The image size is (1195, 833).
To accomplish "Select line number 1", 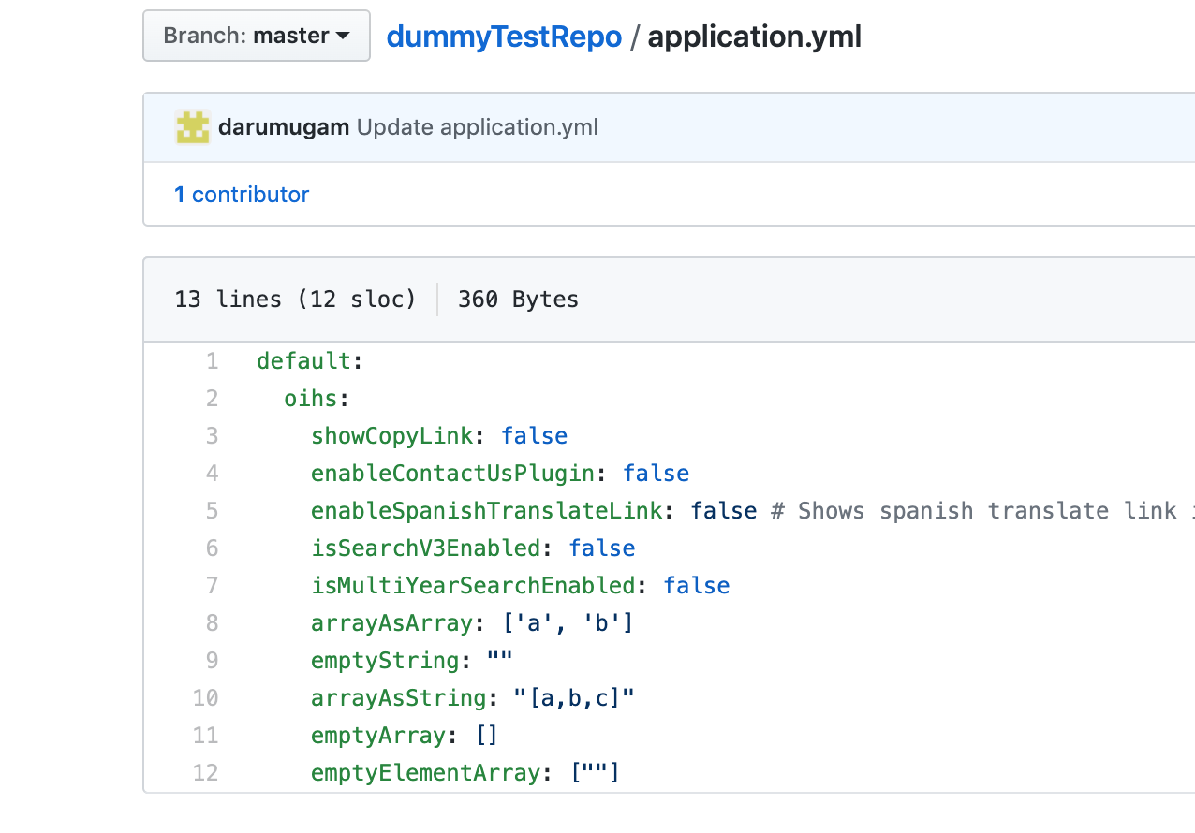I will [212, 361].
